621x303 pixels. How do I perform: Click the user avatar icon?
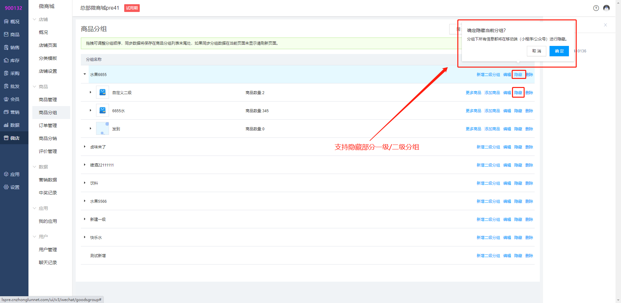tap(606, 8)
